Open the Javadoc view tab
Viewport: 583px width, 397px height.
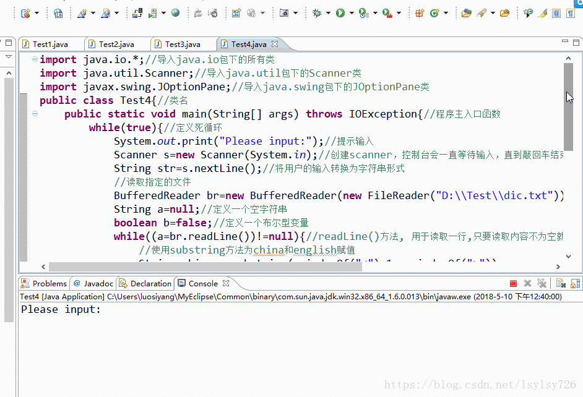(x=93, y=283)
